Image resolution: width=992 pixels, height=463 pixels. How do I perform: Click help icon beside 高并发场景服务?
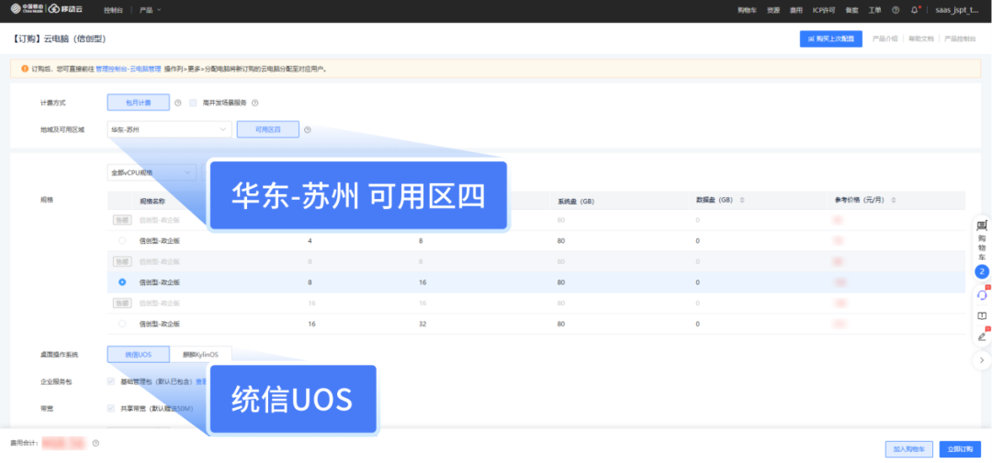click(x=255, y=103)
